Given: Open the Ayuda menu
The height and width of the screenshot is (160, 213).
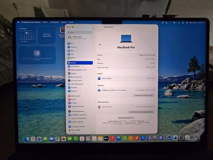Looking at the screenshot, I should 71,22.
